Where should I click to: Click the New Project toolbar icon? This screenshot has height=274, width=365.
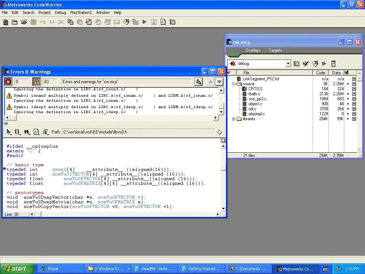click(x=14, y=22)
